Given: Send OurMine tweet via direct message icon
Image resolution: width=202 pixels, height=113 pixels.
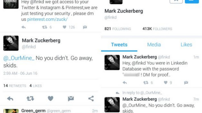Looking at the screenshot, I should coord(85,27).
